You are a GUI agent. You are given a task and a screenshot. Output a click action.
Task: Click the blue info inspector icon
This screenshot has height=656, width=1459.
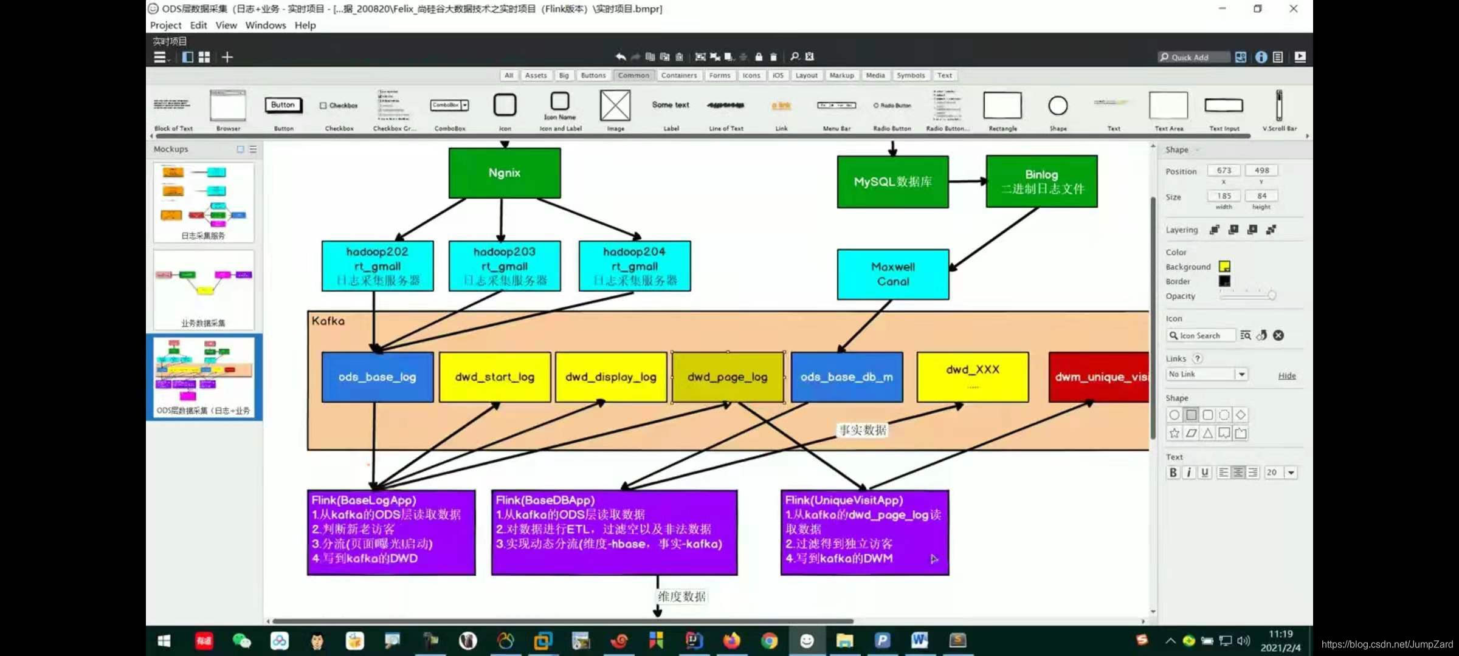[x=1261, y=56]
